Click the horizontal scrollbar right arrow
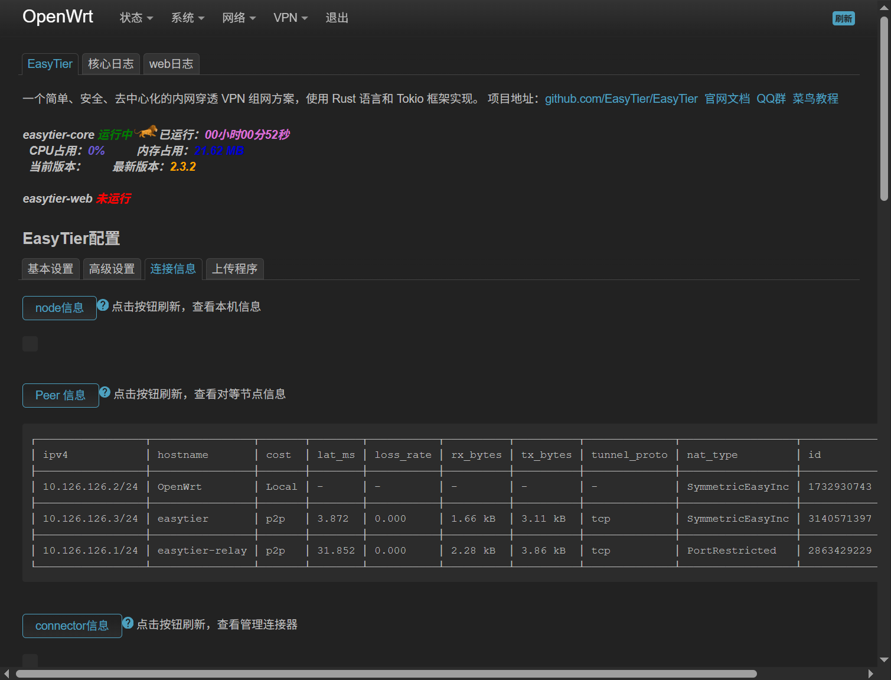Screen dimensions: 891x680 coord(870,674)
